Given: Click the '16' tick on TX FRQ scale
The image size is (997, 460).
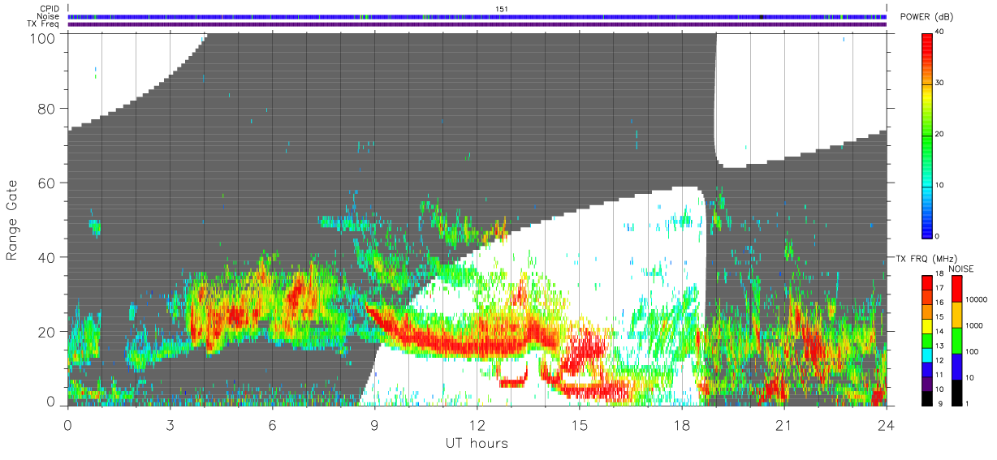Looking at the screenshot, I should click(x=941, y=302).
